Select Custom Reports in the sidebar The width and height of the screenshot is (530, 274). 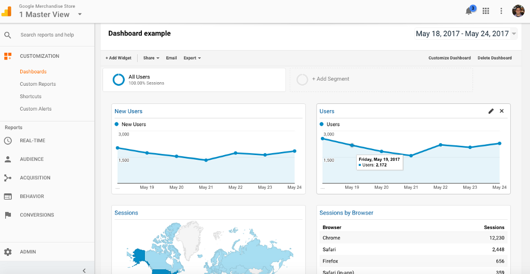pos(38,84)
